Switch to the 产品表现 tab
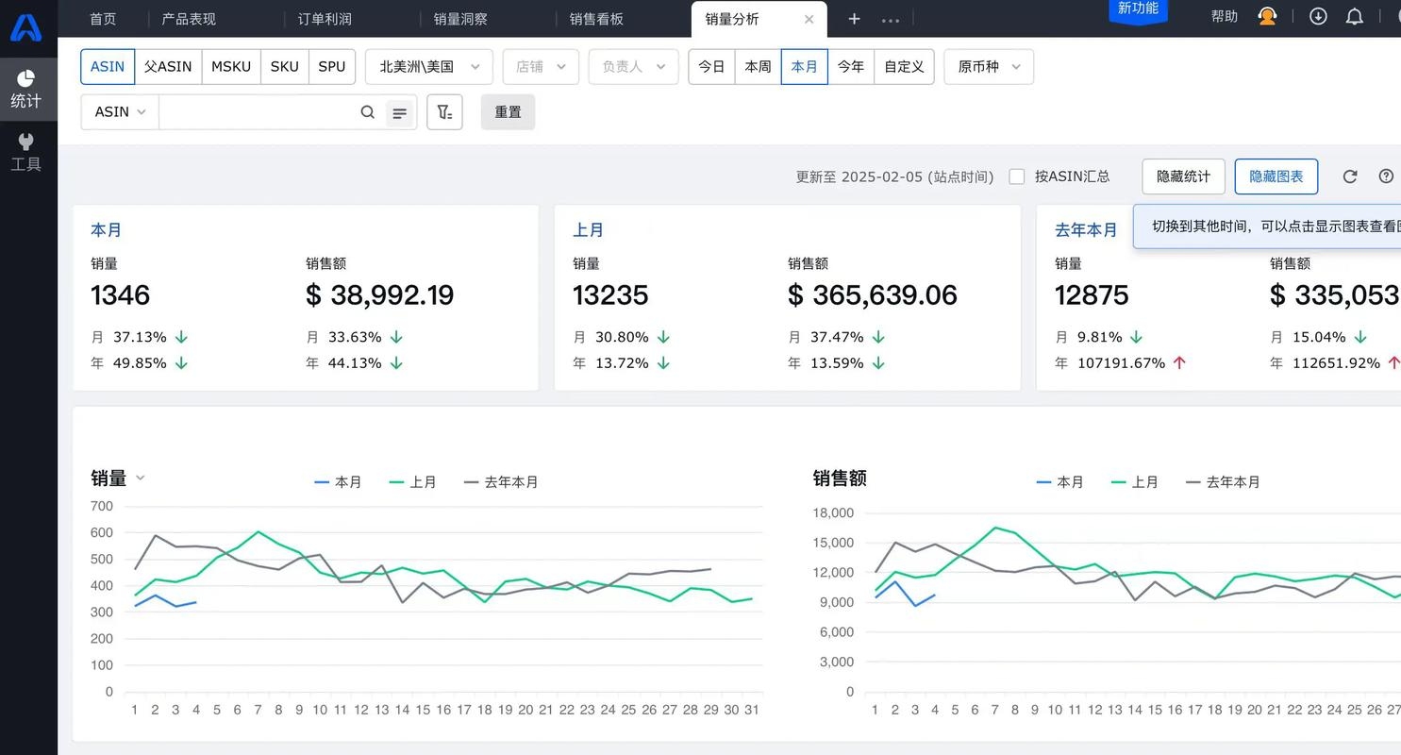 tap(189, 19)
